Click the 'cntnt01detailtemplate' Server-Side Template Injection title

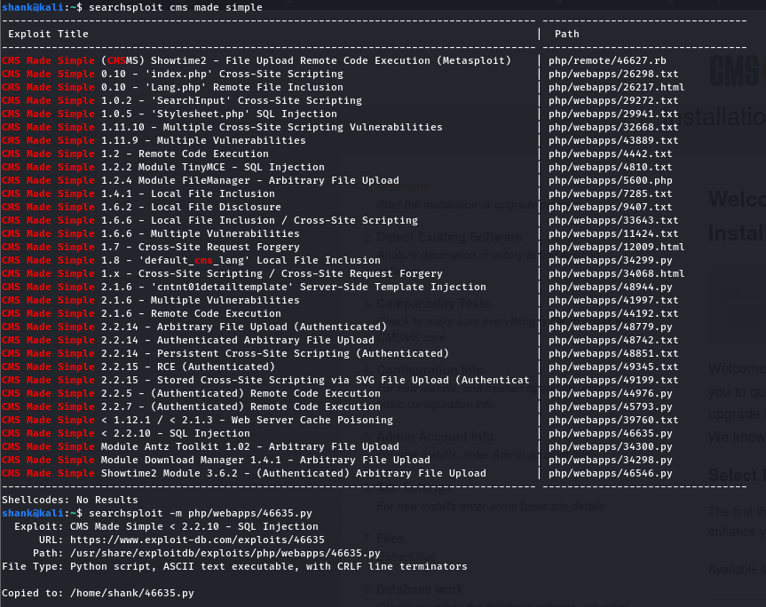(244, 287)
